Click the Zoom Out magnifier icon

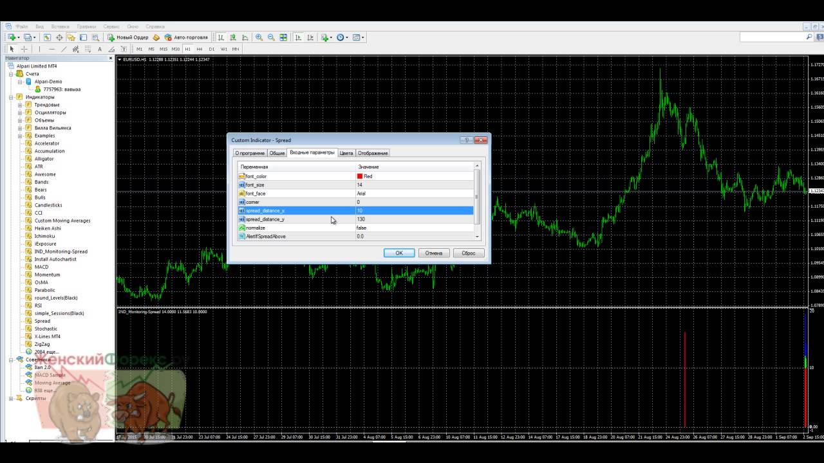pyautogui.click(x=271, y=37)
